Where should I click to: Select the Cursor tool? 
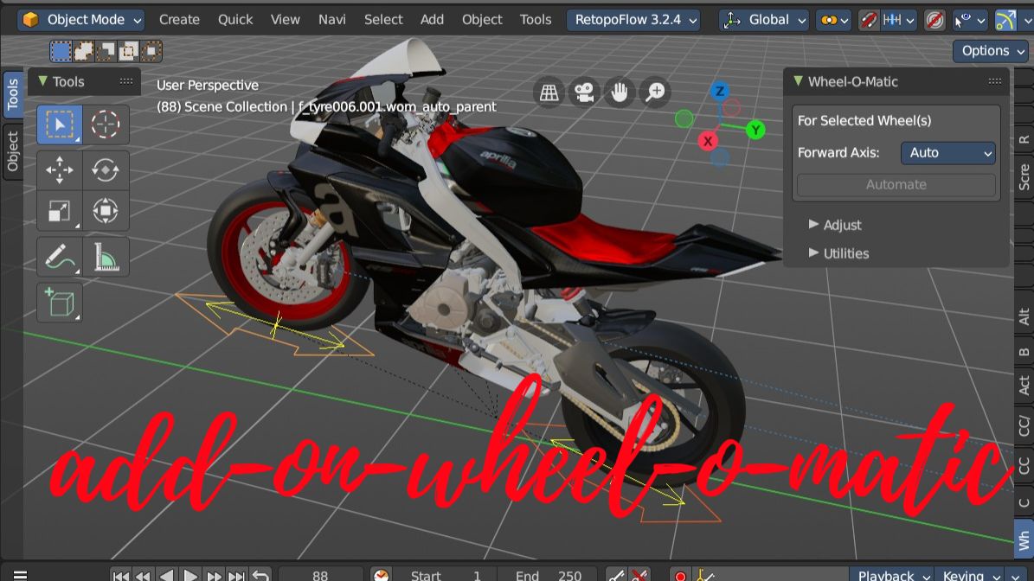click(106, 124)
